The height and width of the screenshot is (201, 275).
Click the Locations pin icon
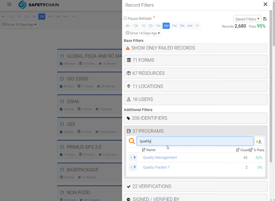tap(128, 86)
